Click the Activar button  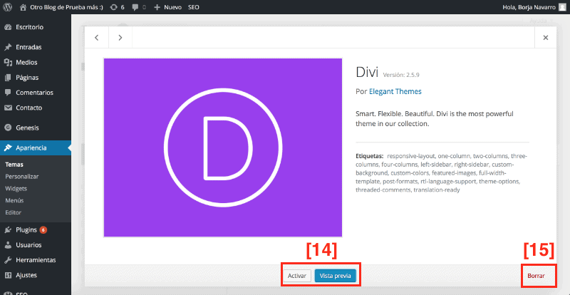[297, 276]
